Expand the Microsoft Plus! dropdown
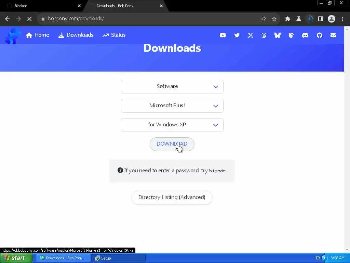The height and width of the screenshot is (263, 350). [x=172, y=106]
